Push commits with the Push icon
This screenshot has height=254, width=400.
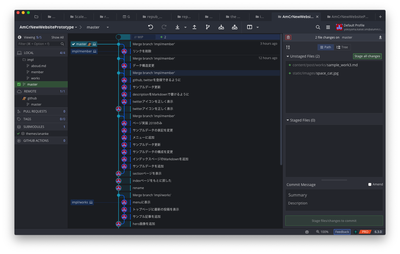pyautogui.click(x=195, y=27)
